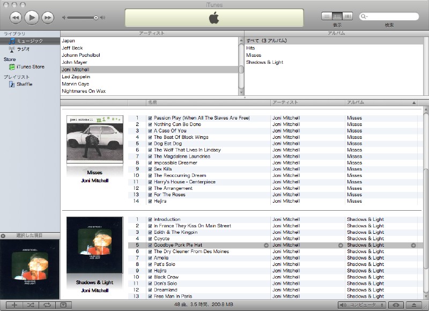Select ミュージック in the library sidebar

[x=30, y=41]
